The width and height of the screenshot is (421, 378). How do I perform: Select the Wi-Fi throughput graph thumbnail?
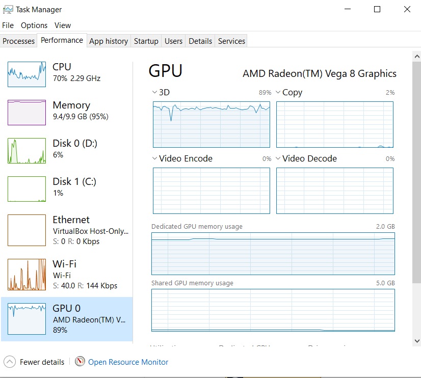pos(27,275)
